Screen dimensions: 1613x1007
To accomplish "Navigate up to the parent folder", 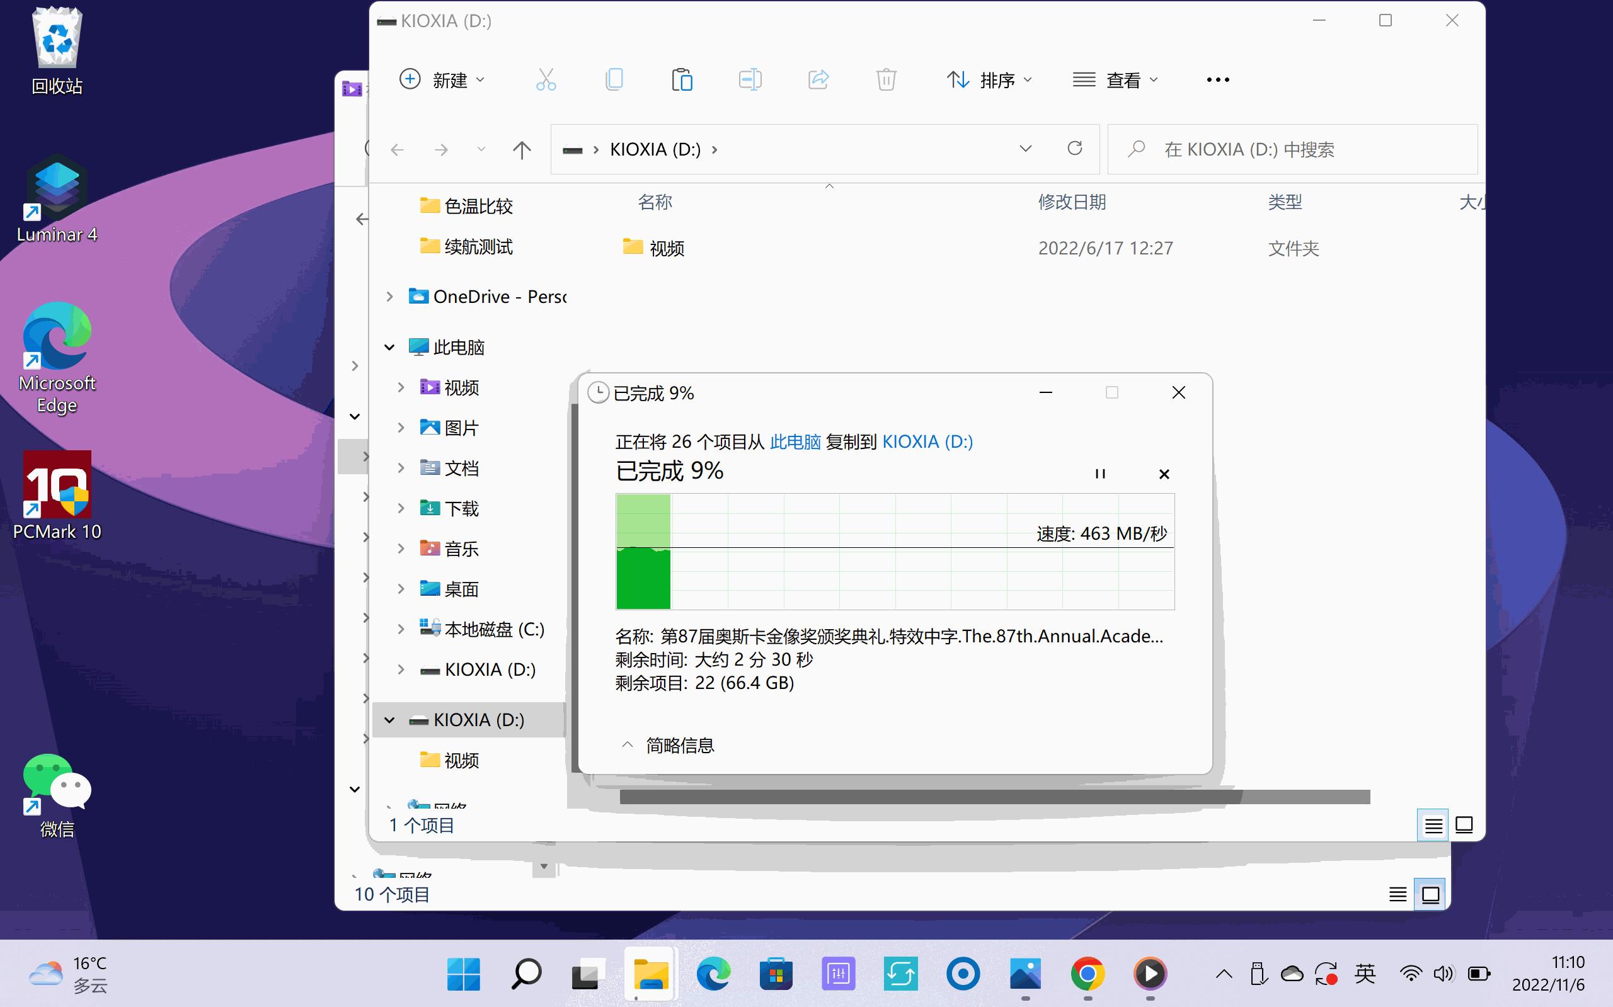I will [522, 149].
